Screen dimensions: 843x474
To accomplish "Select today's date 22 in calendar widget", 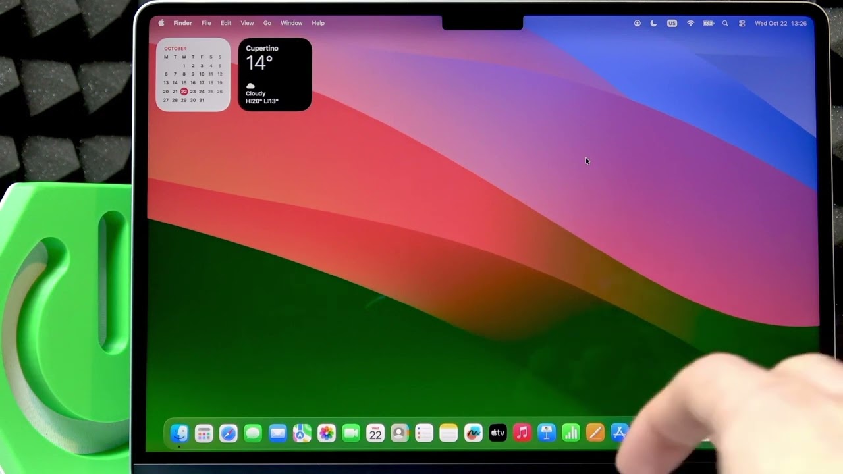I will [184, 92].
